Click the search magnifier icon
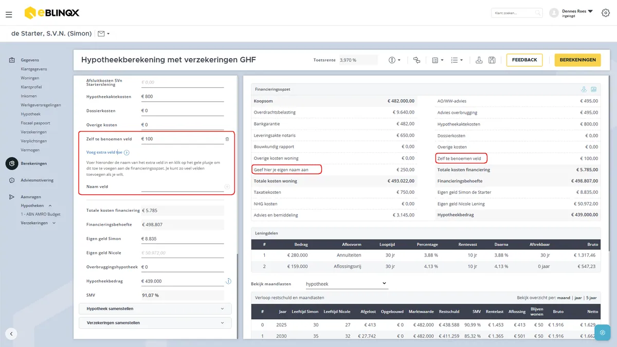617x347 pixels. [x=537, y=13]
